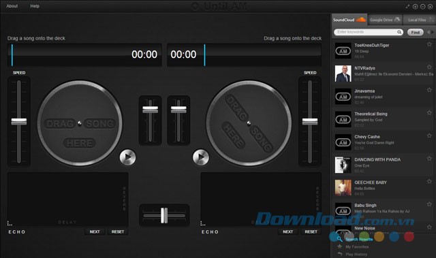
Task: Click the back-arrow icon beside Play History
Action: coord(339,254)
